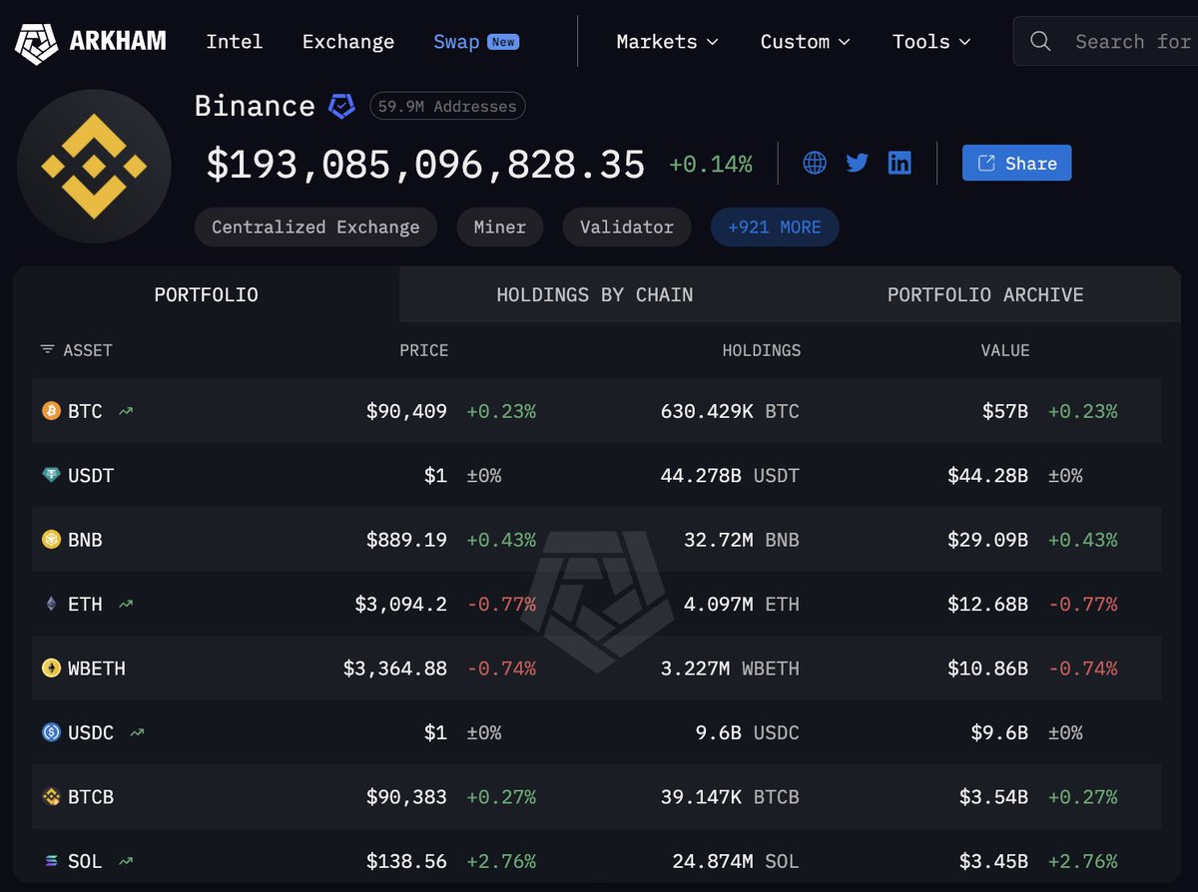Switch to the PORTFOLIO ARCHIVE tab
Image resolution: width=1198 pixels, height=892 pixels.
(985, 294)
